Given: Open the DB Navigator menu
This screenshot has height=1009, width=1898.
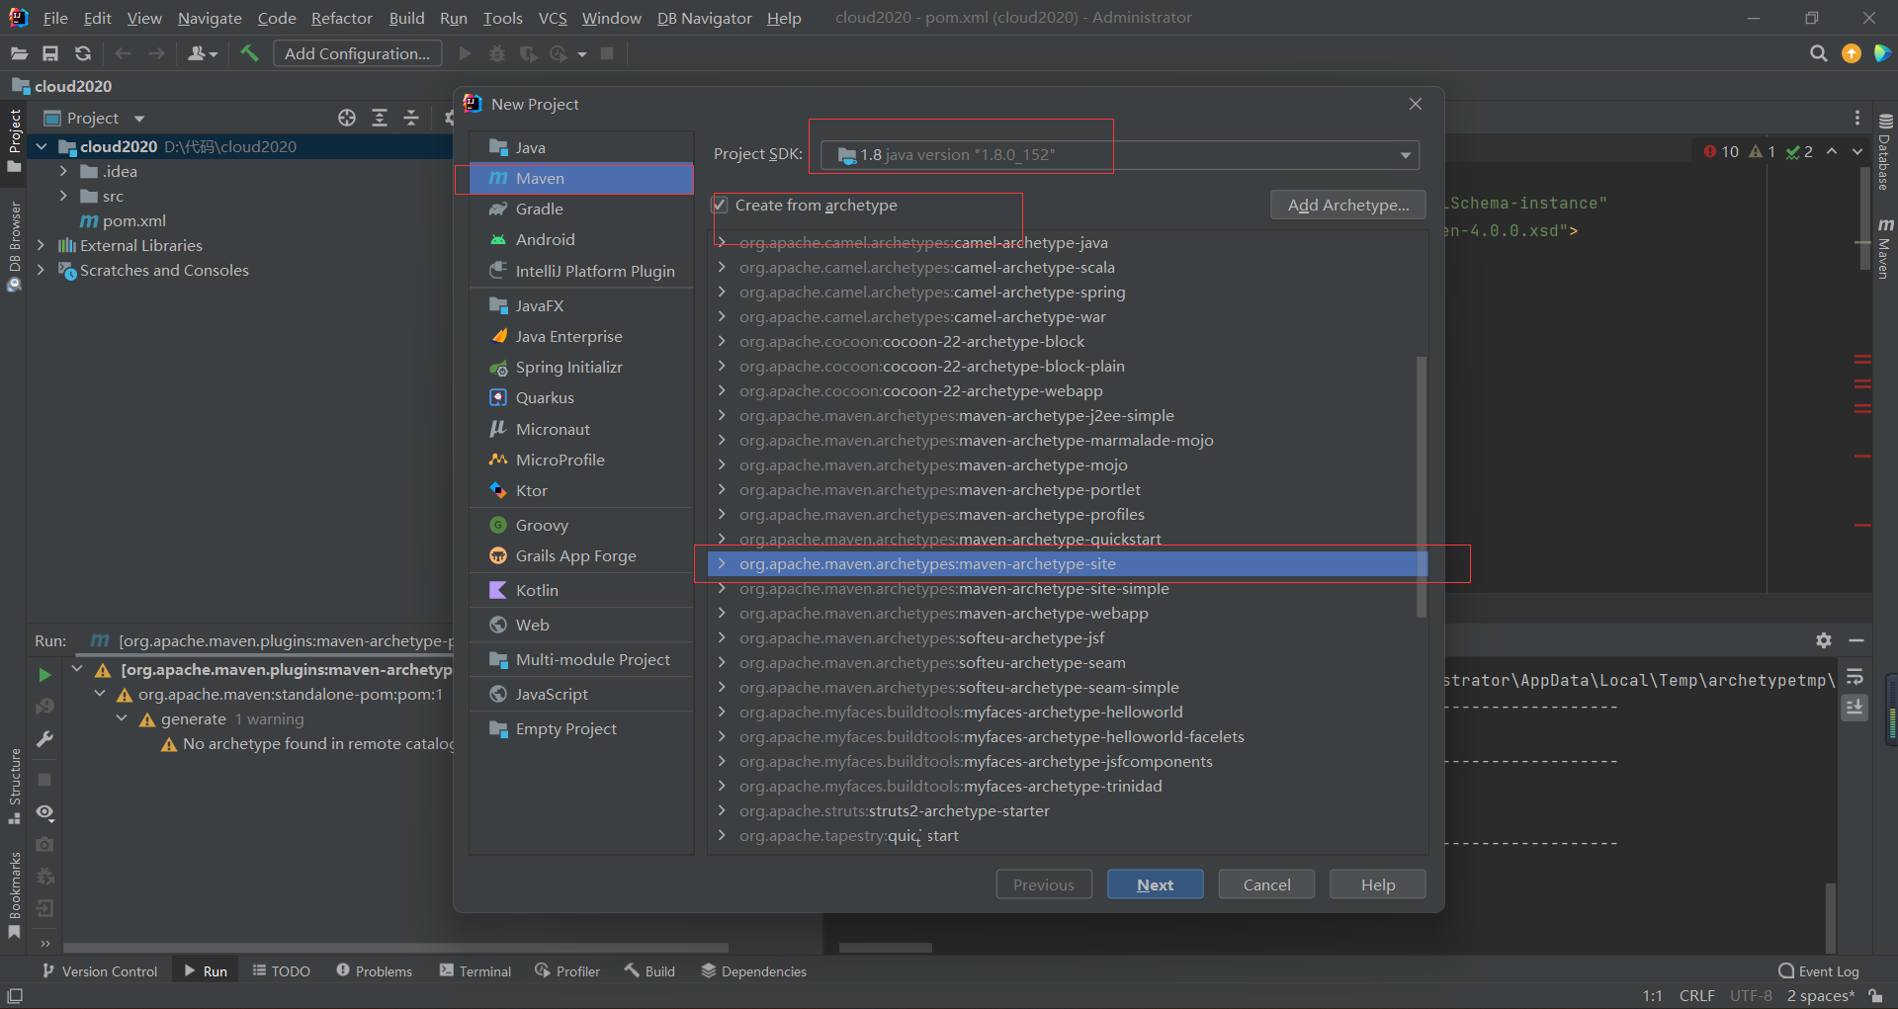Looking at the screenshot, I should pos(704,18).
